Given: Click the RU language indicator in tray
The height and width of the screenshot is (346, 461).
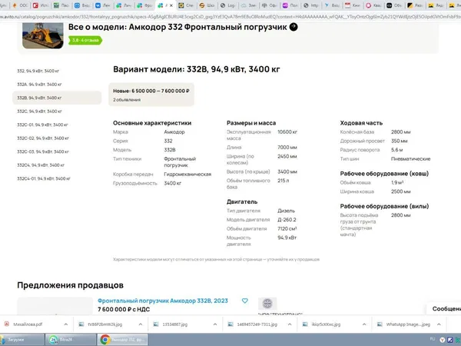Looking at the screenshot, I should (432, 339).
